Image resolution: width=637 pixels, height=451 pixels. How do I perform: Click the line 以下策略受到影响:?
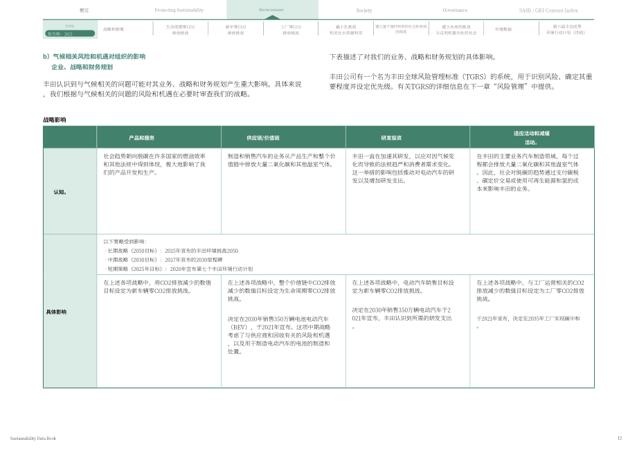click(x=125, y=241)
